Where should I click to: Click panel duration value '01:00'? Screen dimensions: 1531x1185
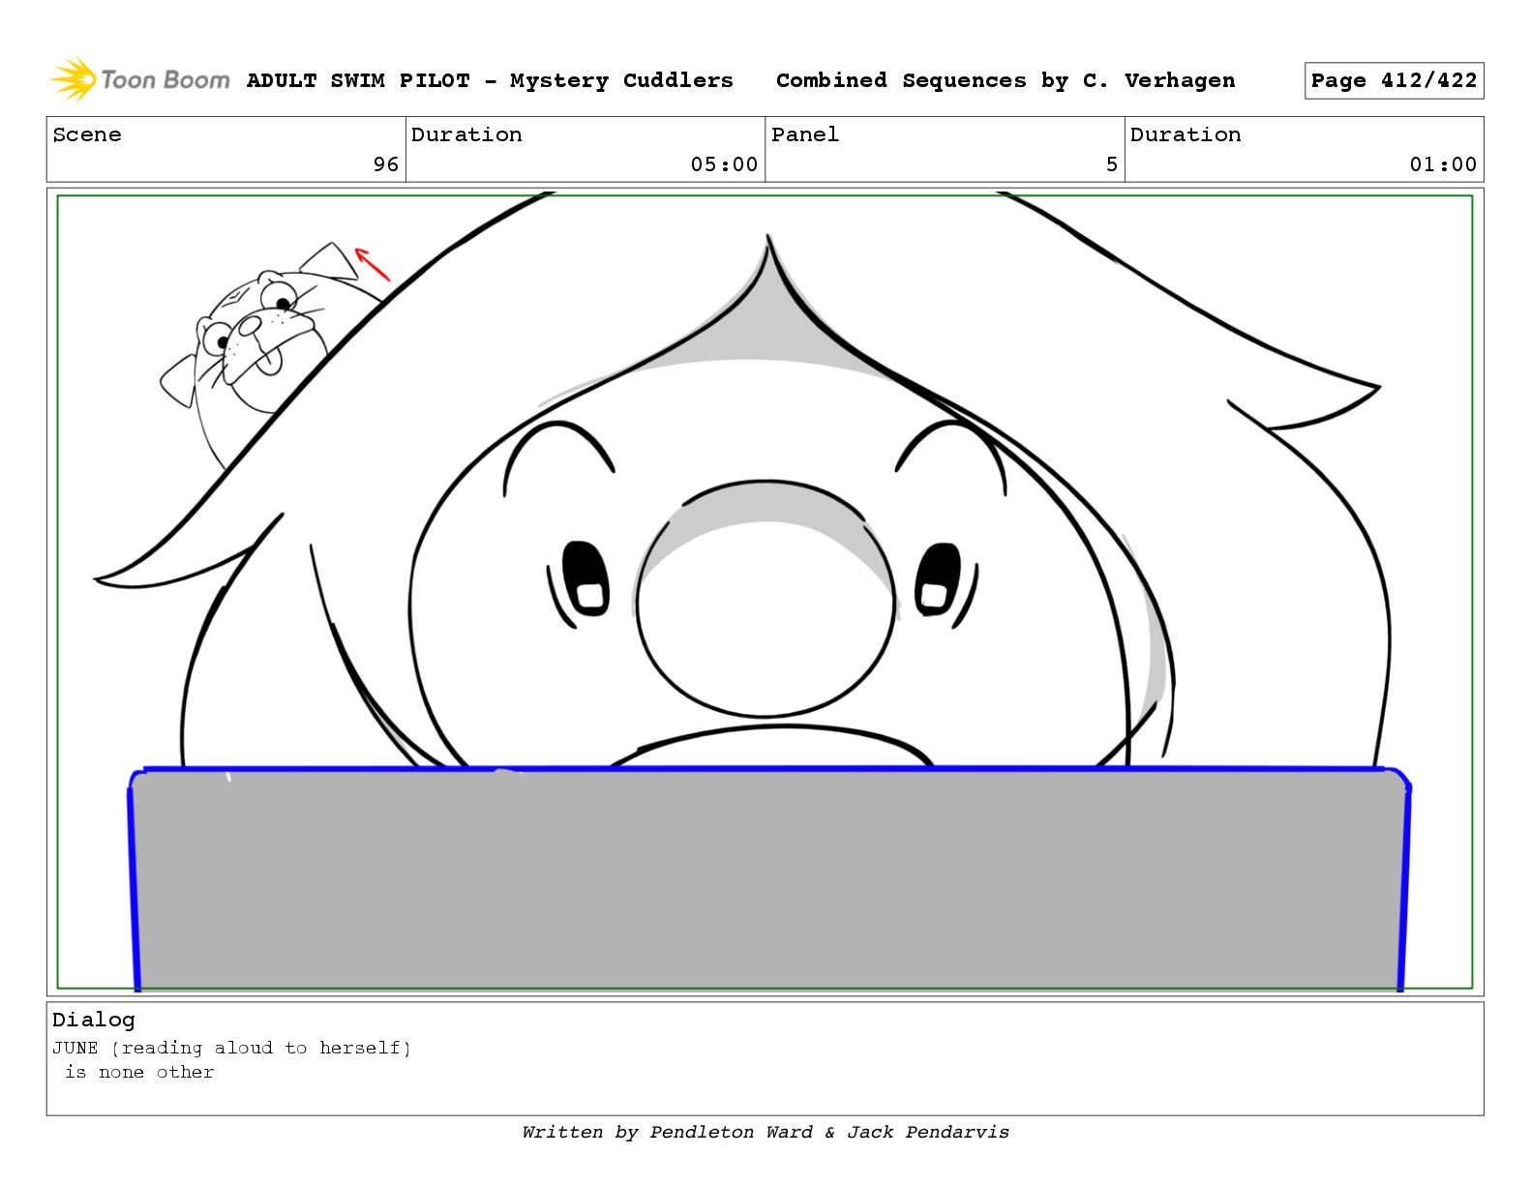[1443, 164]
